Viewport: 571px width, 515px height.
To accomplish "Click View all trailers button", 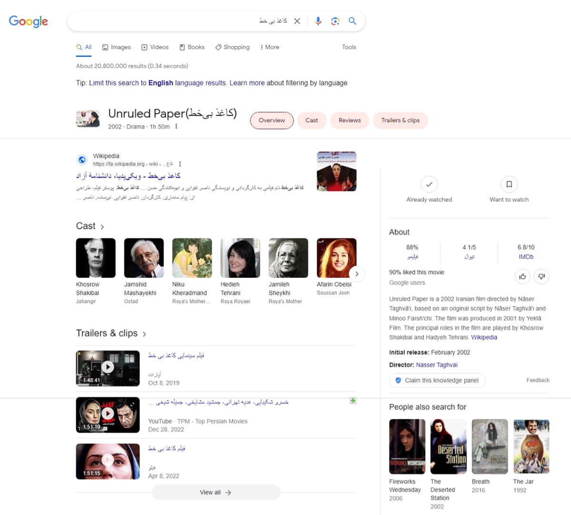I will (x=216, y=493).
